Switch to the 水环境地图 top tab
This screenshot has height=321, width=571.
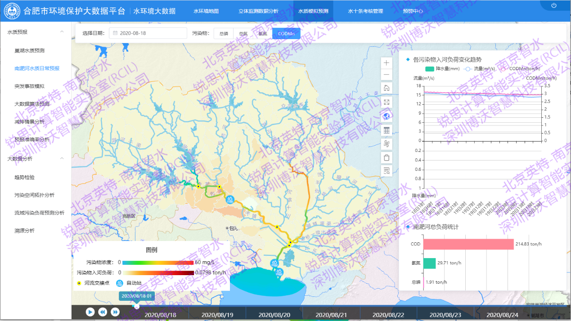(206, 11)
